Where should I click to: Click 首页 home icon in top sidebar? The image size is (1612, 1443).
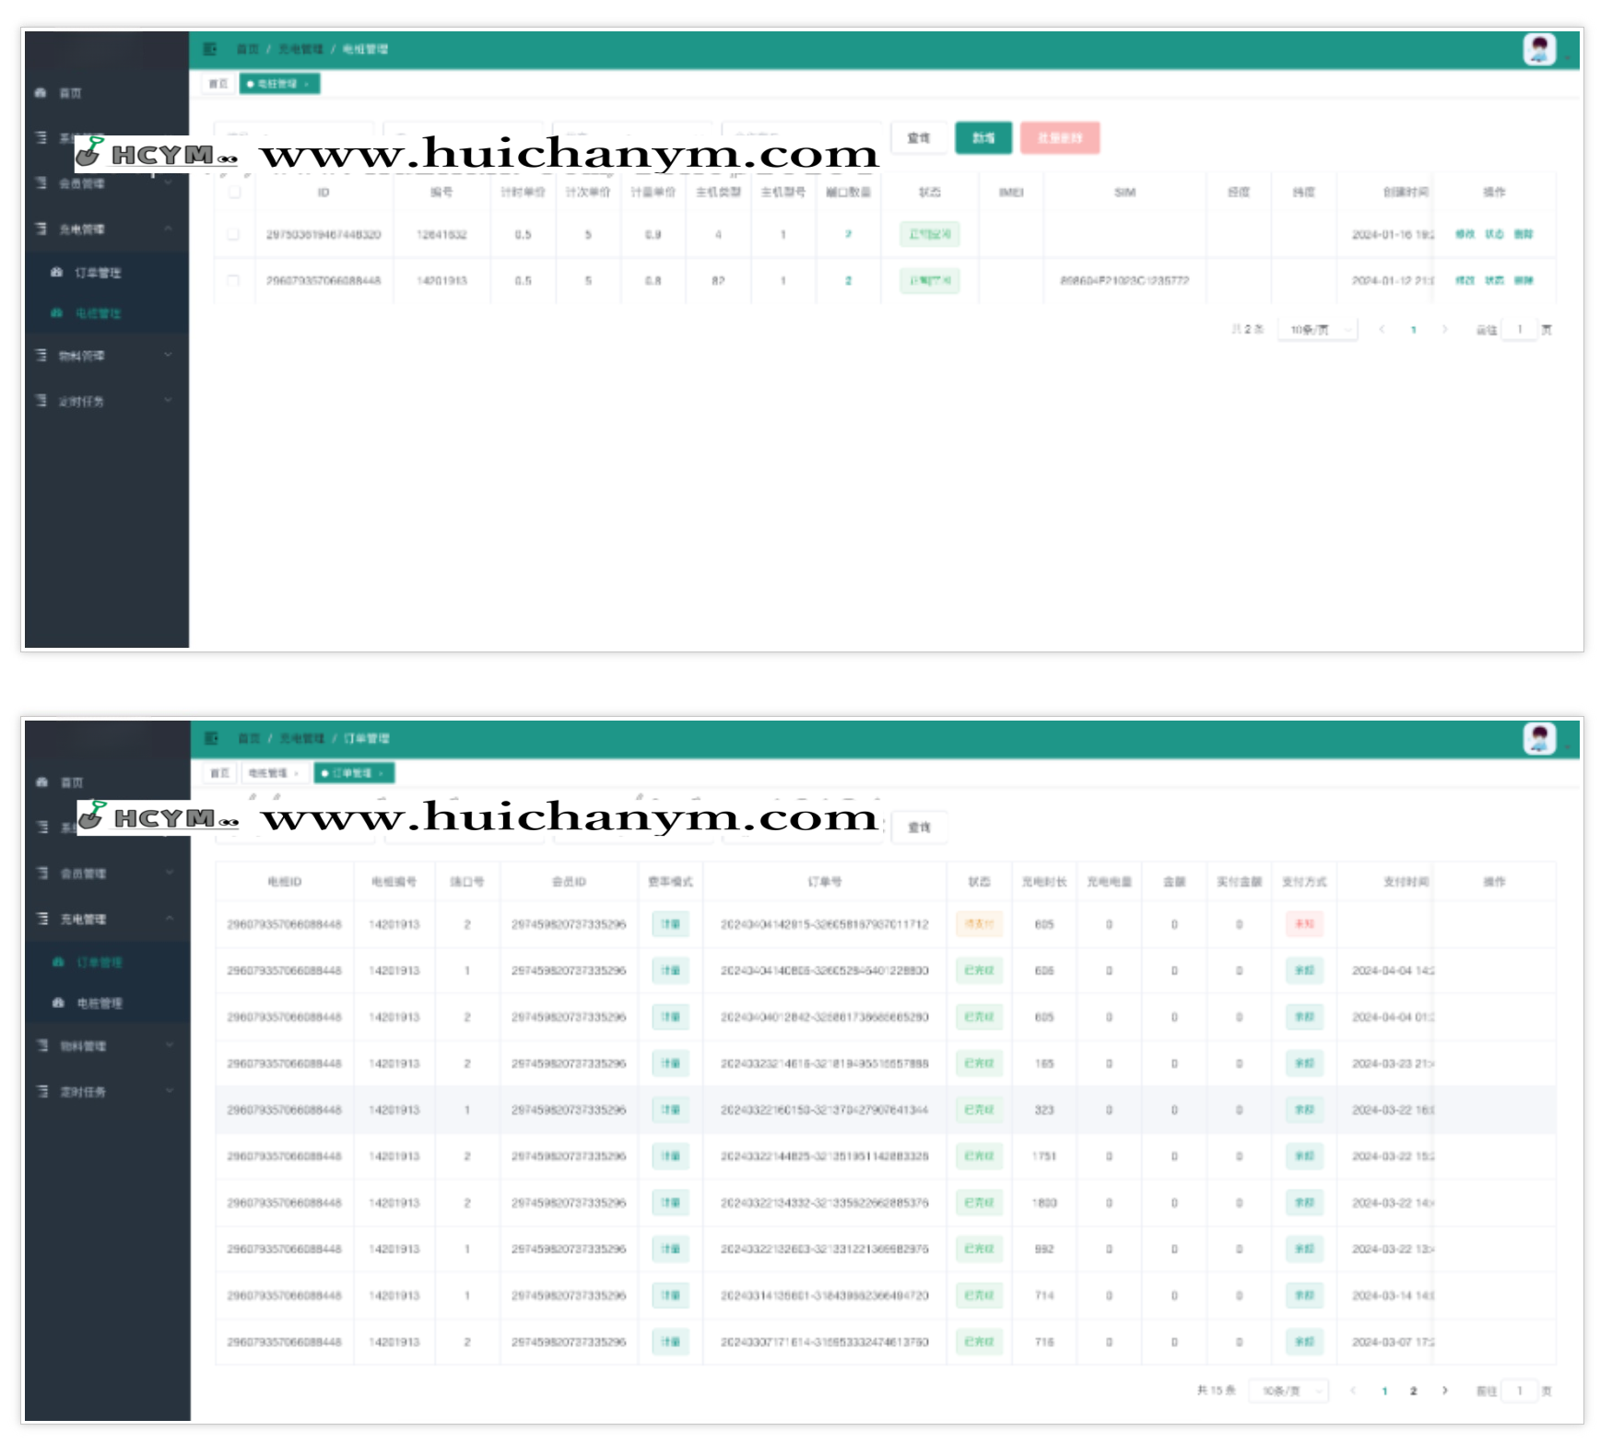pos(41,93)
